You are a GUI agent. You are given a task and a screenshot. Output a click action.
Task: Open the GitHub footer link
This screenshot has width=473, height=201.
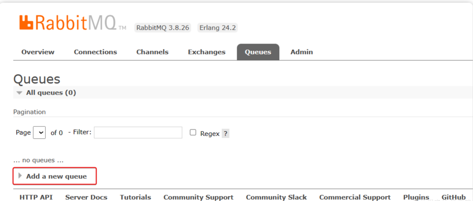[453, 197]
